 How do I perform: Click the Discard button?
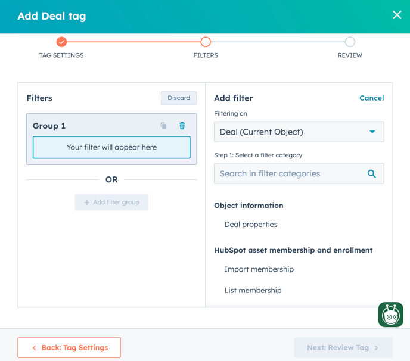(179, 98)
